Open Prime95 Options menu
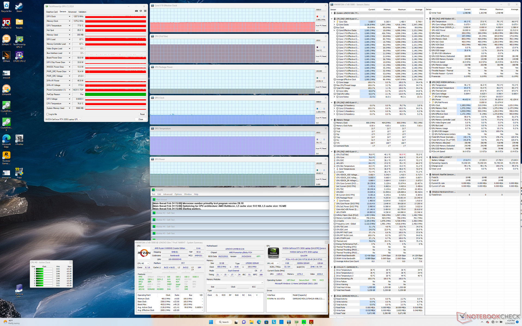Screen dimensions: 522x326 pyautogui.click(x=178, y=194)
